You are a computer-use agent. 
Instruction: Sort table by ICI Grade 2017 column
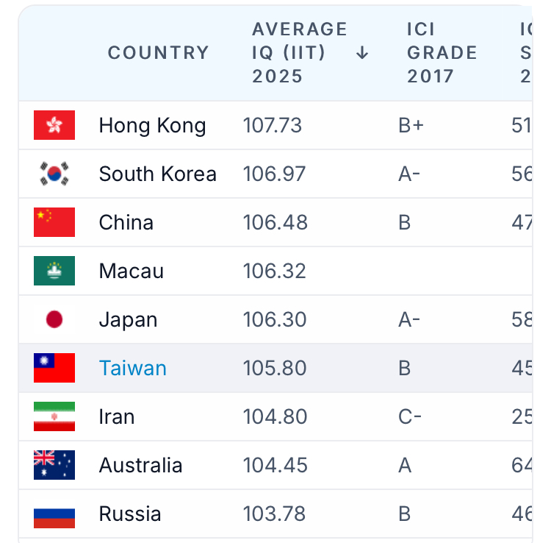coord(442,53)
